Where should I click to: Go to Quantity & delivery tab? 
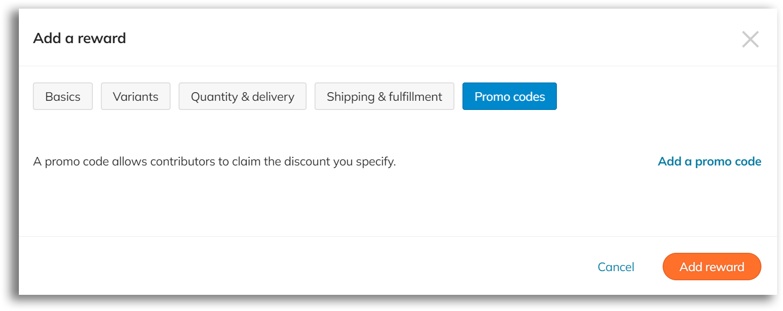(242, 96)
